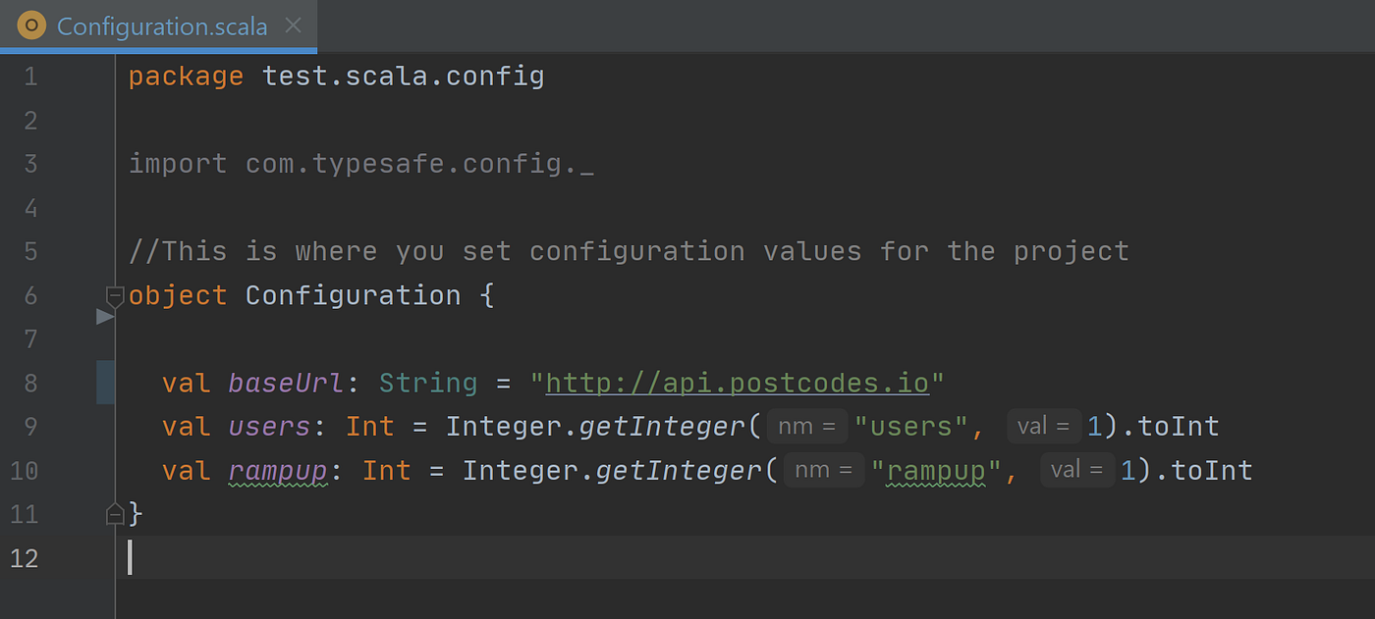The image size is (1375, 619).
Task: Click line number 8 in the gutter
Action: (30, 382)
